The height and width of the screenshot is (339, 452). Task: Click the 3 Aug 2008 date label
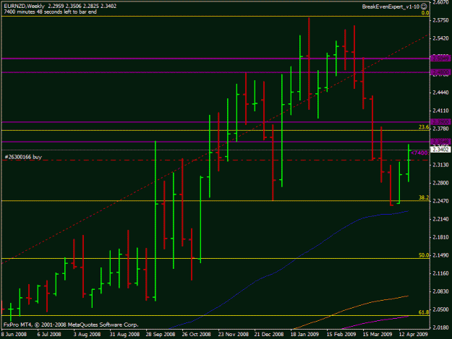point(87,335)
